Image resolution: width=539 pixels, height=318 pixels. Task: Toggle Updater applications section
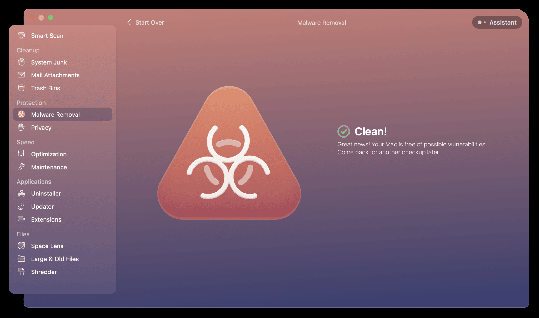42,206
